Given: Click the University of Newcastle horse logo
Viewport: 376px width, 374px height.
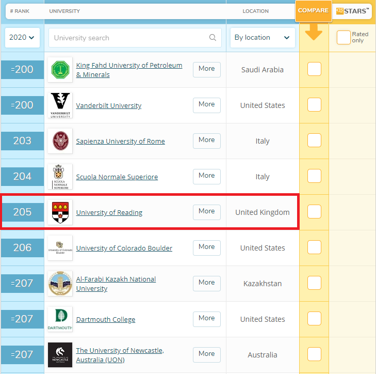Looking at the screenshot, I should (x=60, y=355).
